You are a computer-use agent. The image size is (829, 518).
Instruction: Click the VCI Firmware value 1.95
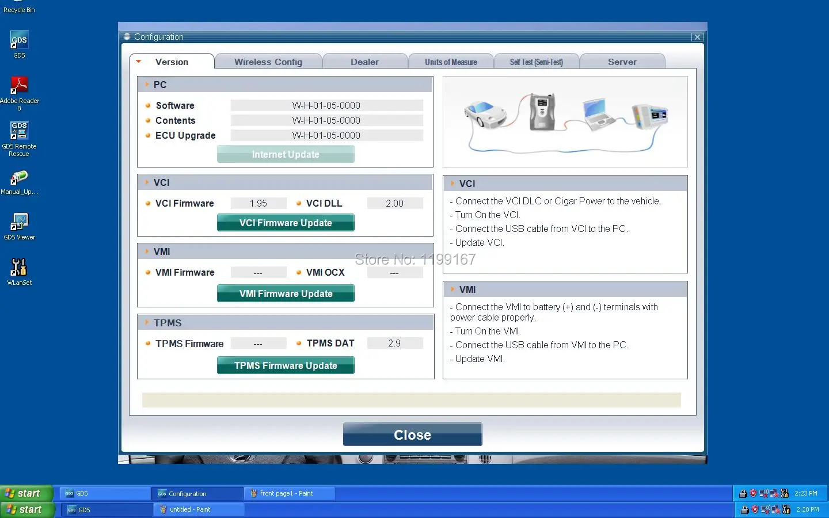click(258, 203)
